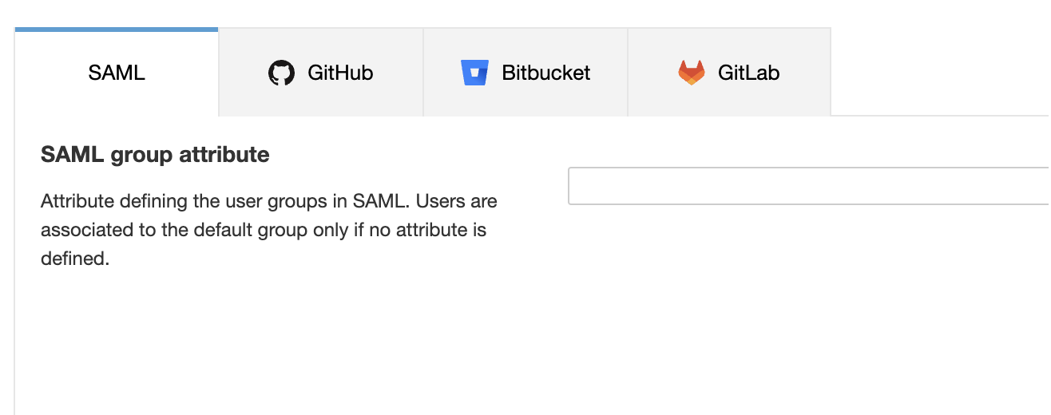Click the blue Bitbucket bucket logo
The image size is (1051, 415).
click(474, 73)
